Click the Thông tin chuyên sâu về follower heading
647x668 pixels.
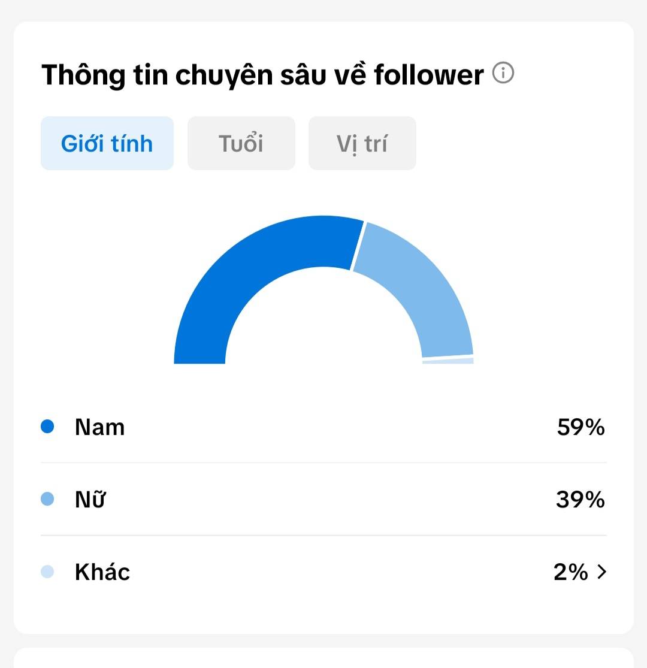point(262,75)
